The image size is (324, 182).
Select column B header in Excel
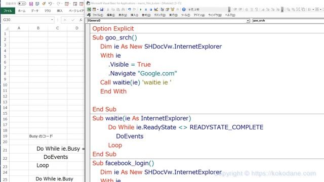38,28
